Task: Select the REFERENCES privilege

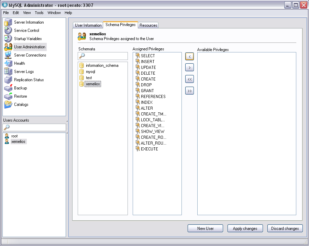Action: [153, 97]
